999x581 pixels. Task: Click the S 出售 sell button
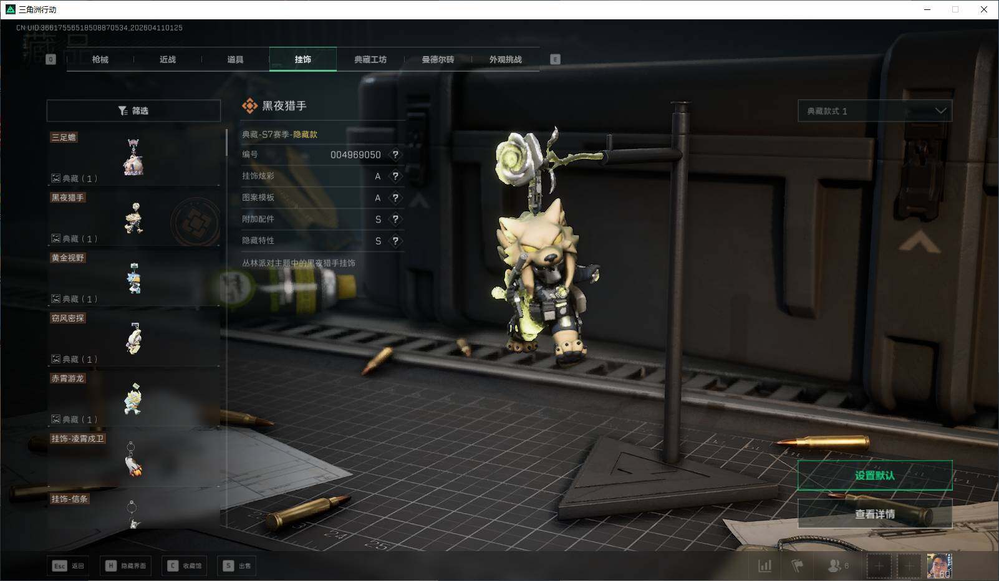238,565
